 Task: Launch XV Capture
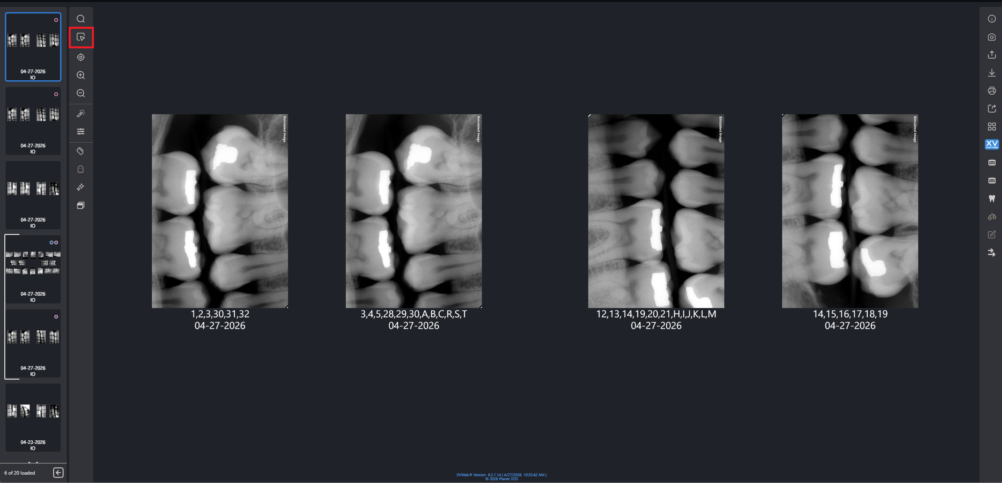coord(992,144)
